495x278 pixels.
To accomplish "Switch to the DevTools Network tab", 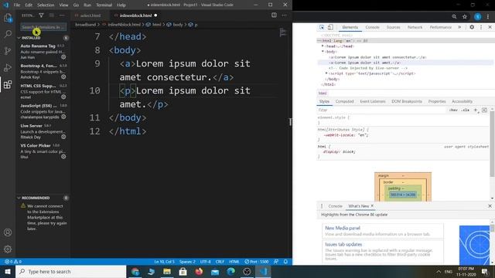I will 415,28.
